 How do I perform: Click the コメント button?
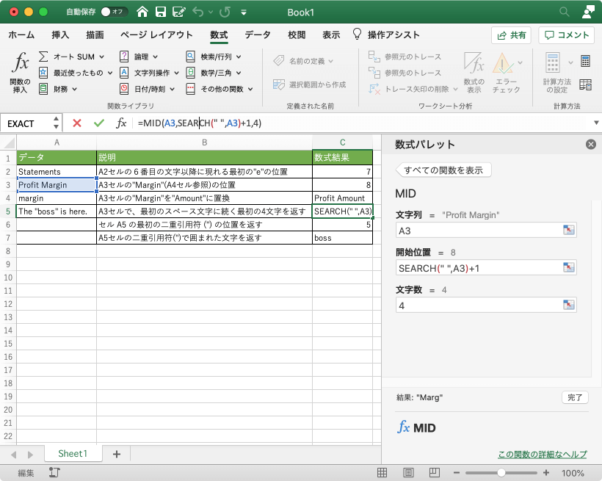(567, 35)
